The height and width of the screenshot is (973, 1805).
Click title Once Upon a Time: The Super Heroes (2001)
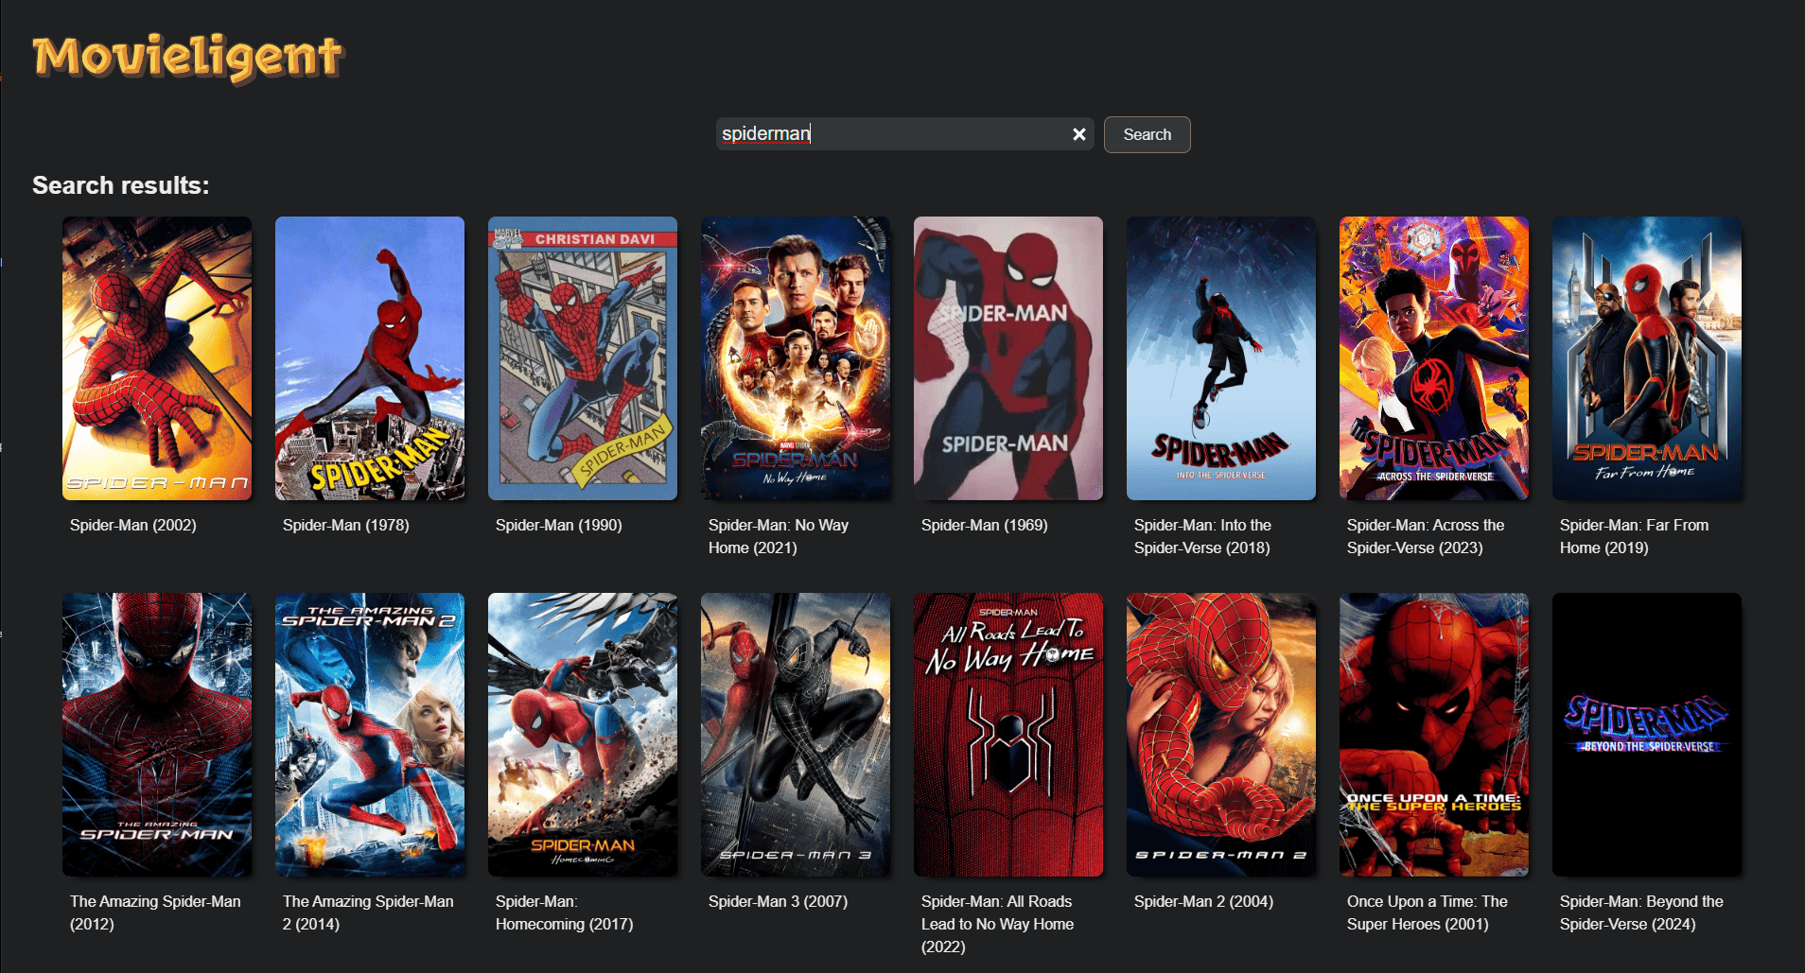click(1428, 912)
